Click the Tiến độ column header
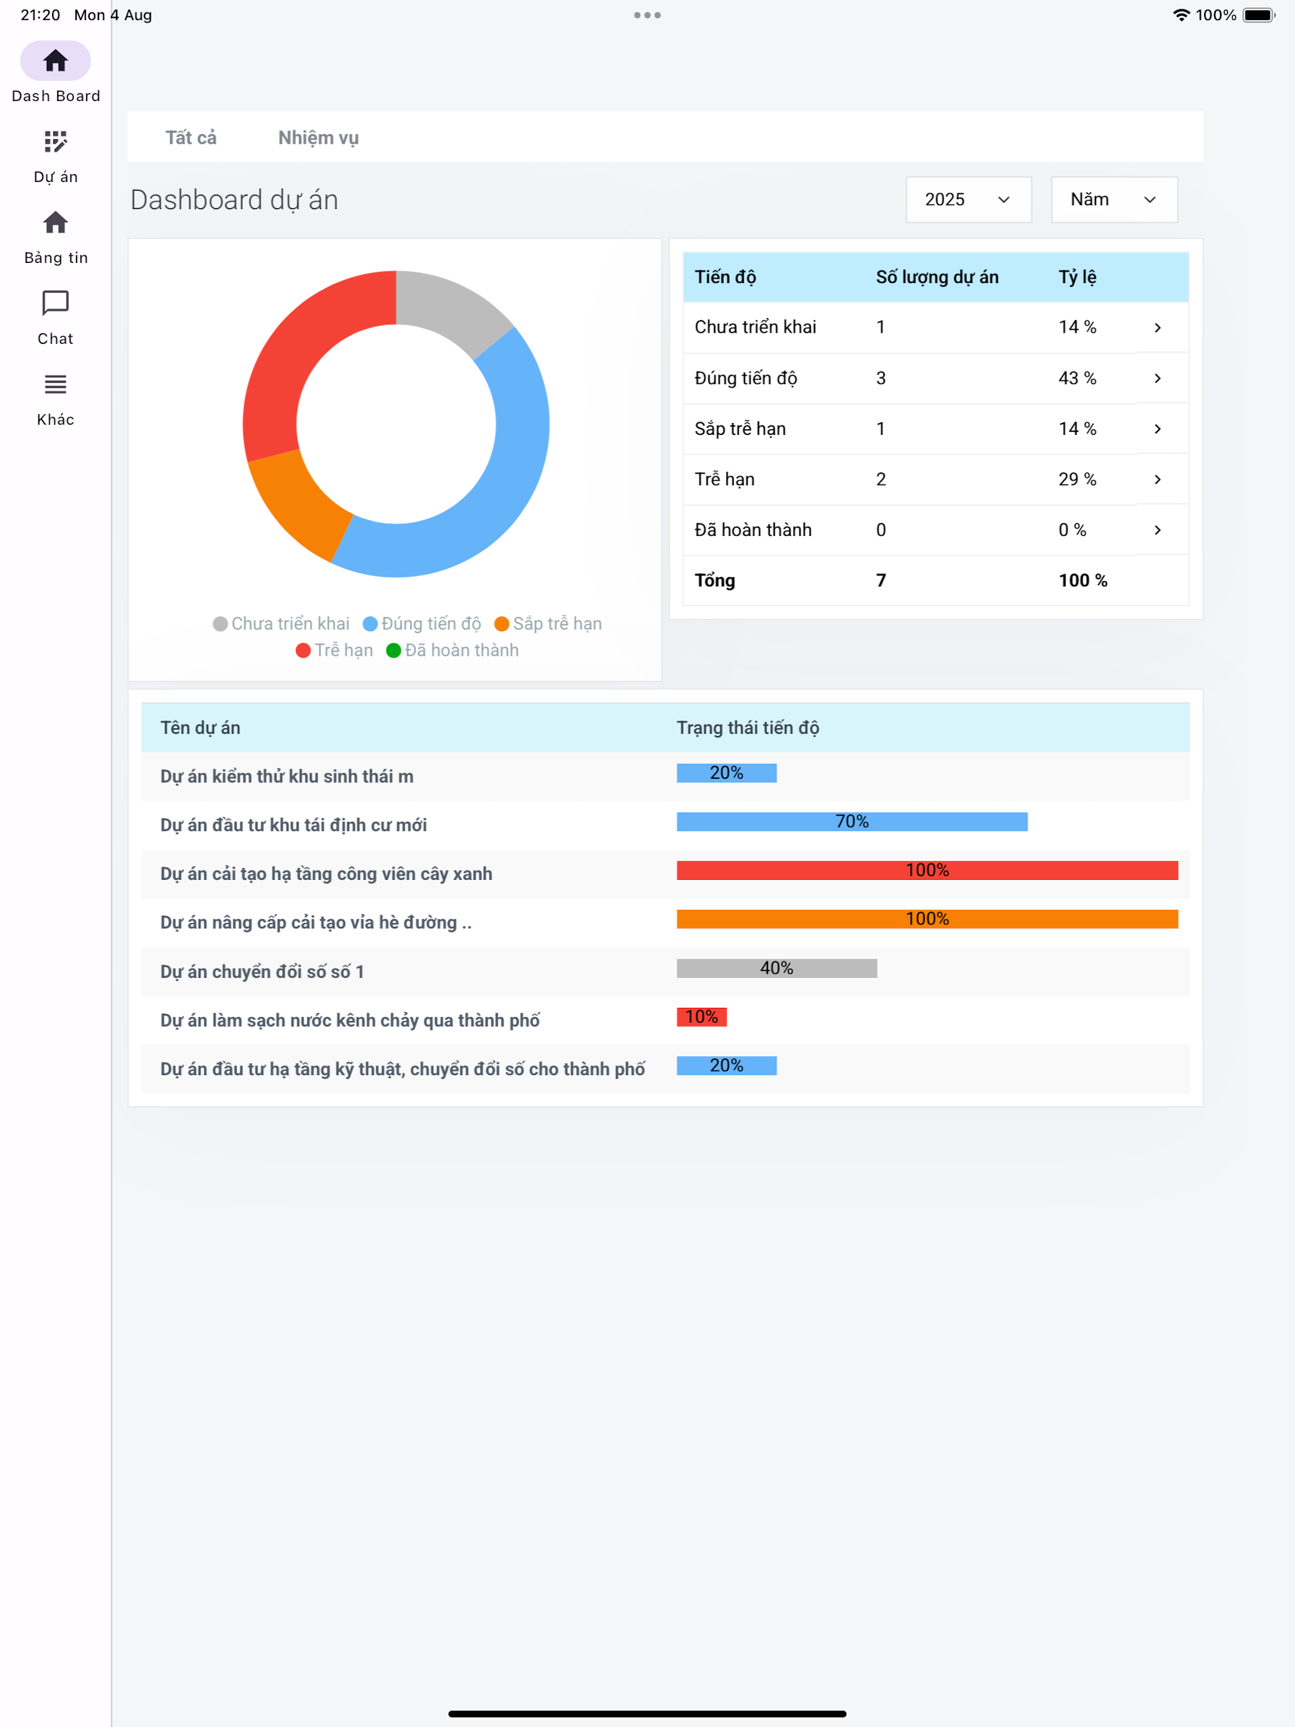The image size is (1295, 1727). tap(725, 277)
